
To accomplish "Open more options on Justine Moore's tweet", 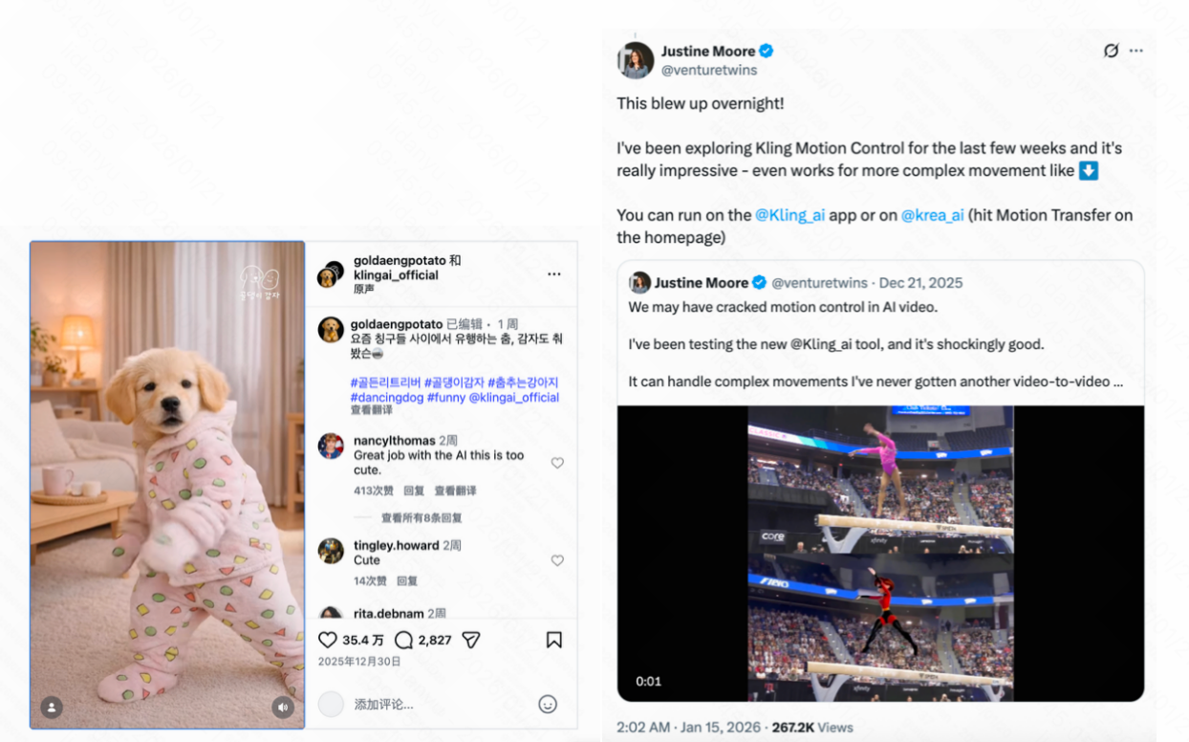I will [1135, 51].
